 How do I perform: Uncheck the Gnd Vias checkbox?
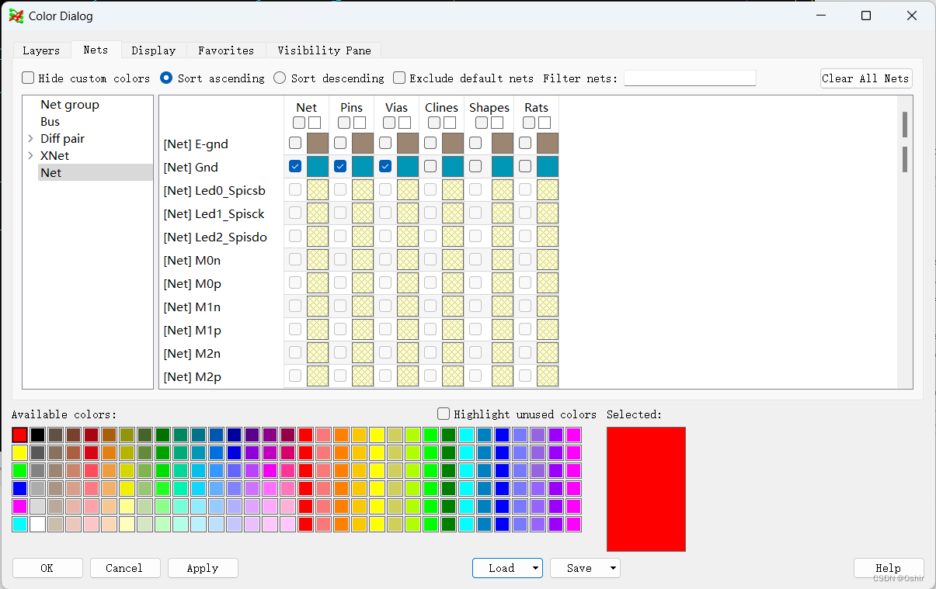(385, 166)
